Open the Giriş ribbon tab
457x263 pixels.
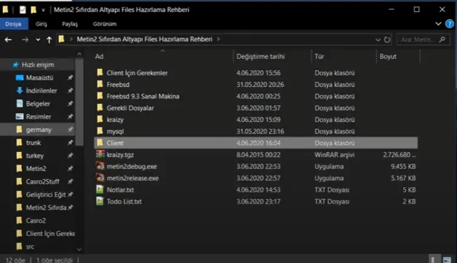(x=41, y=24)
